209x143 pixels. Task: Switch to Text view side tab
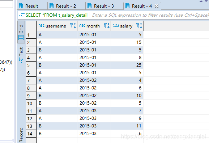(21, 55)
